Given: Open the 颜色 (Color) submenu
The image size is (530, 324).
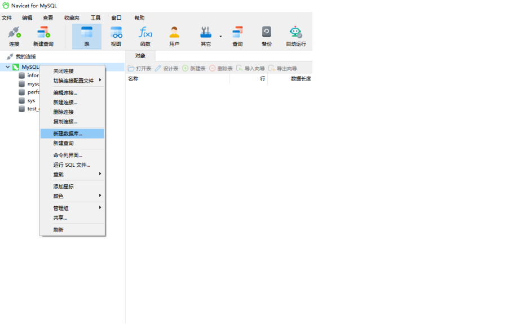Looking at the screenshot, I should click(72, 196).
